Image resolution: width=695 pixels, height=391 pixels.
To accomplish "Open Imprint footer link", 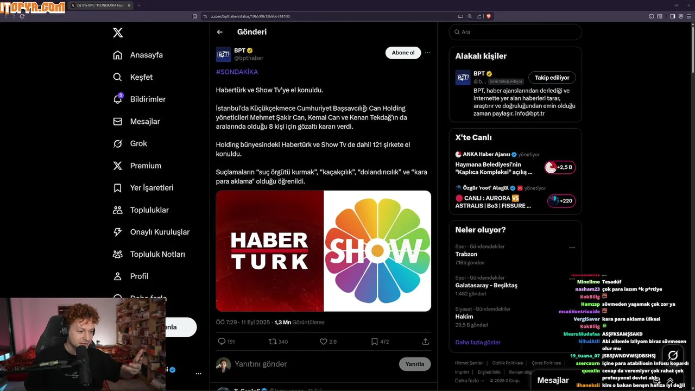I will (x=462, y=372).
